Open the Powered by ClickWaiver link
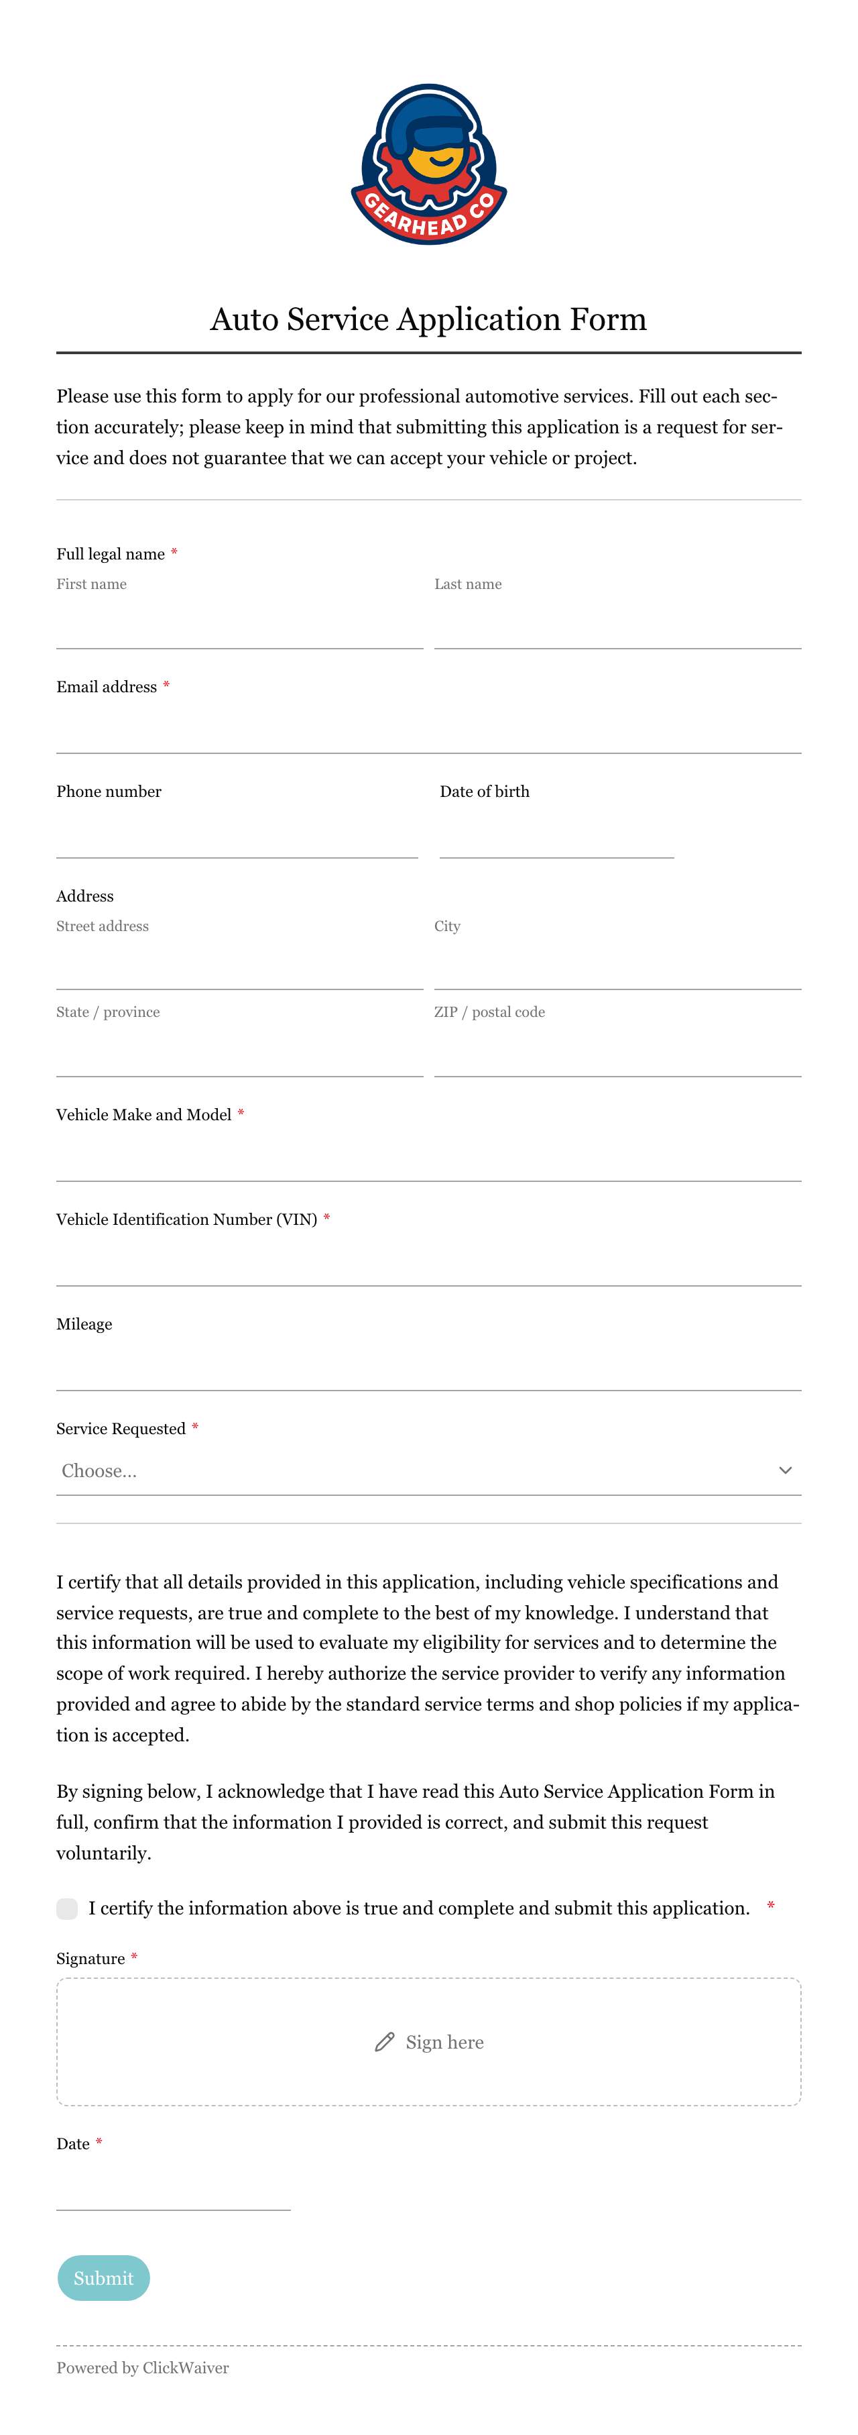Screen dimensions: 858x2435 pos(143,2367)
